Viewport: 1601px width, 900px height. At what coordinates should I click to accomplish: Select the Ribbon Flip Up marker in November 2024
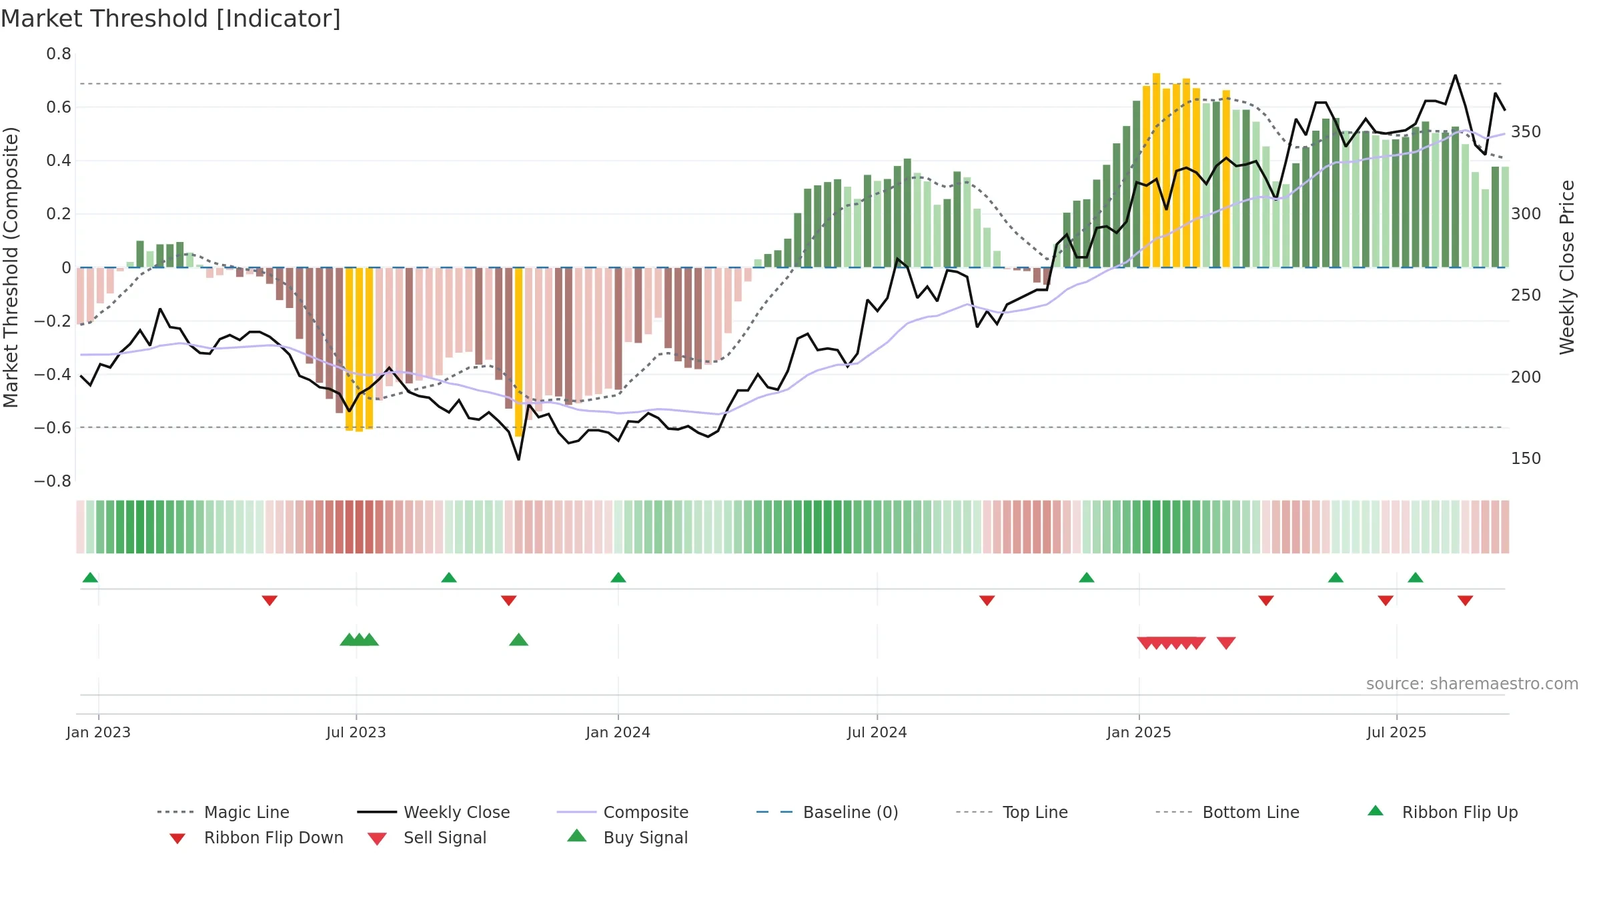coord(1087,577)
